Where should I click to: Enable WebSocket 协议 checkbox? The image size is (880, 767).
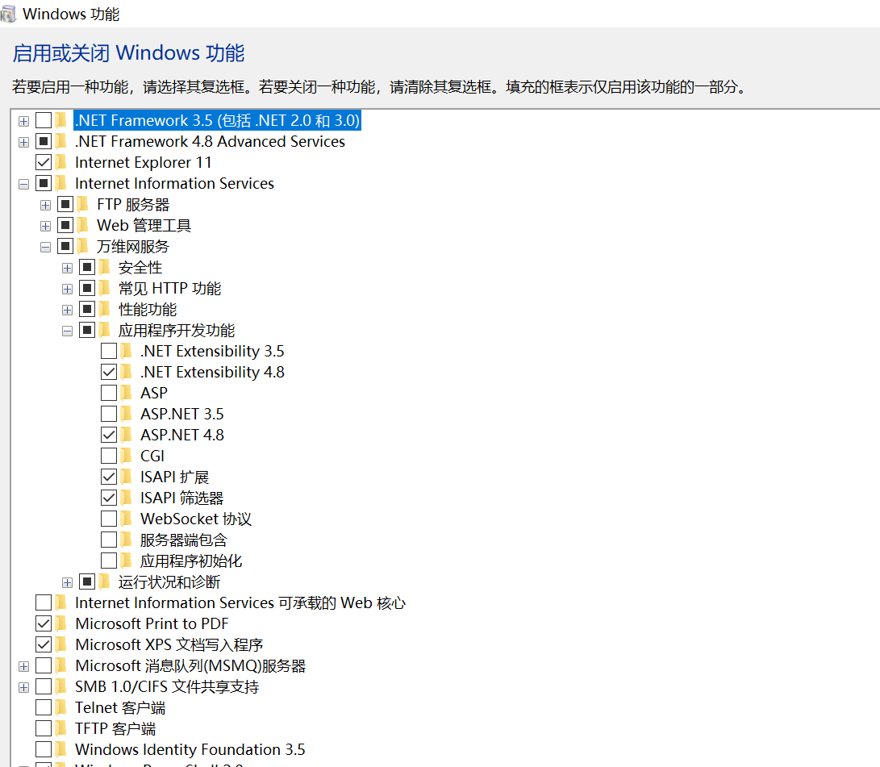coord(109,519)
